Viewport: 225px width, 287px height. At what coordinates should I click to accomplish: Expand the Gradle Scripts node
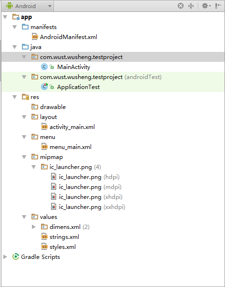tap(5, 257)
